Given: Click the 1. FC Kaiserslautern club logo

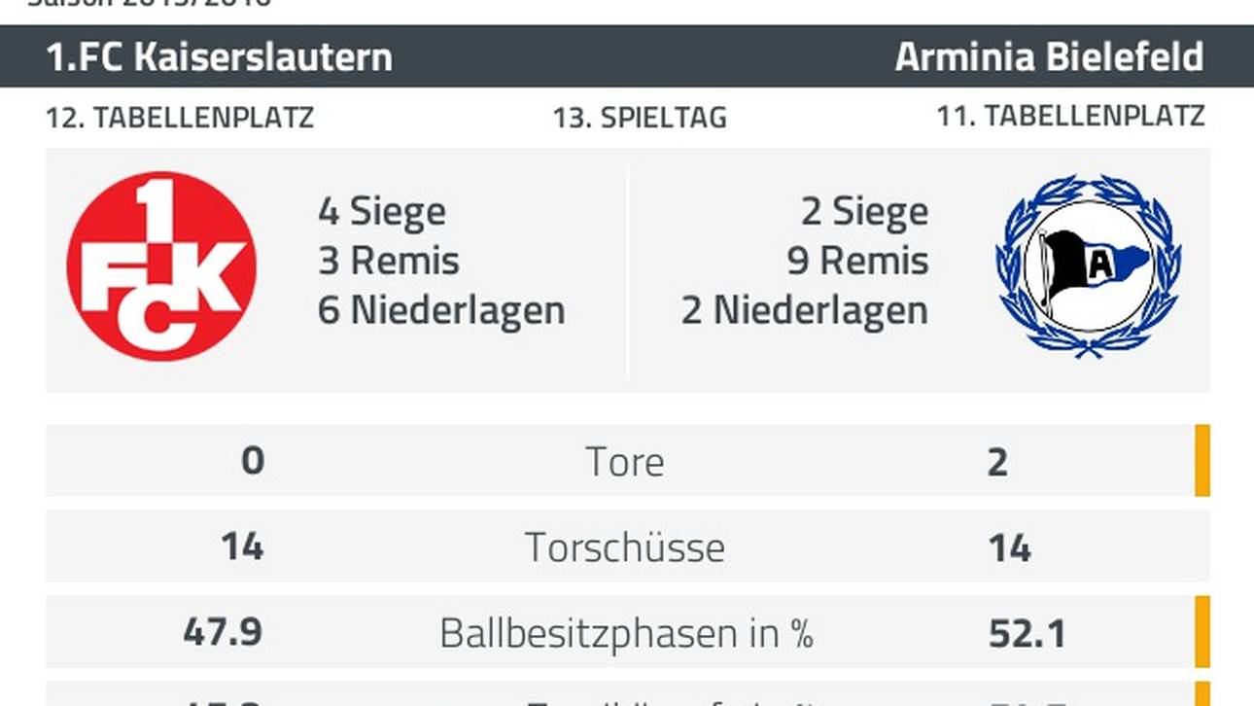Looking at the screenshot, I should pyautogui.click(x=161, y=266).
